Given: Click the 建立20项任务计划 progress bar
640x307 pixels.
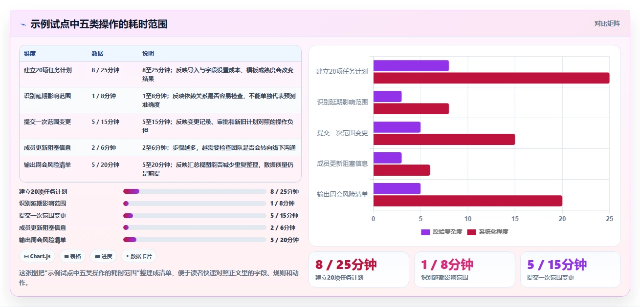Looking at the screenshot, I should [x=195, y=191].
